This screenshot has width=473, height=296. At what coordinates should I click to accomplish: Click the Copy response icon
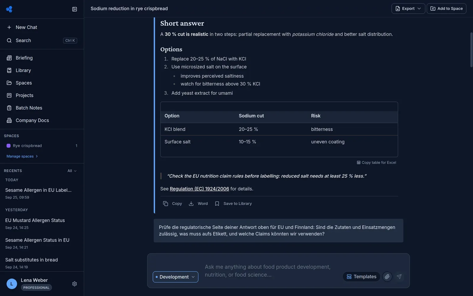[x=166, y=204]
